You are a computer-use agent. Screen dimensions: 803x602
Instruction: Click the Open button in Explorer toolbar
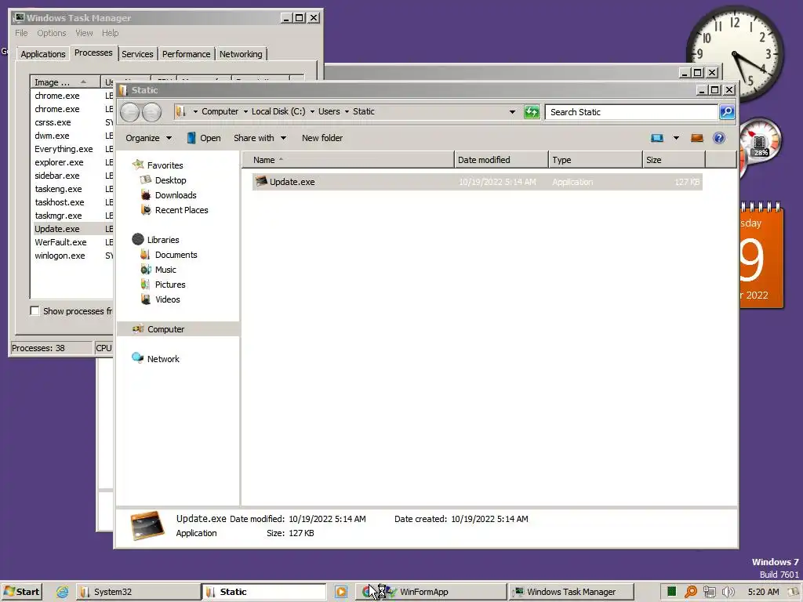coord(204,138)
